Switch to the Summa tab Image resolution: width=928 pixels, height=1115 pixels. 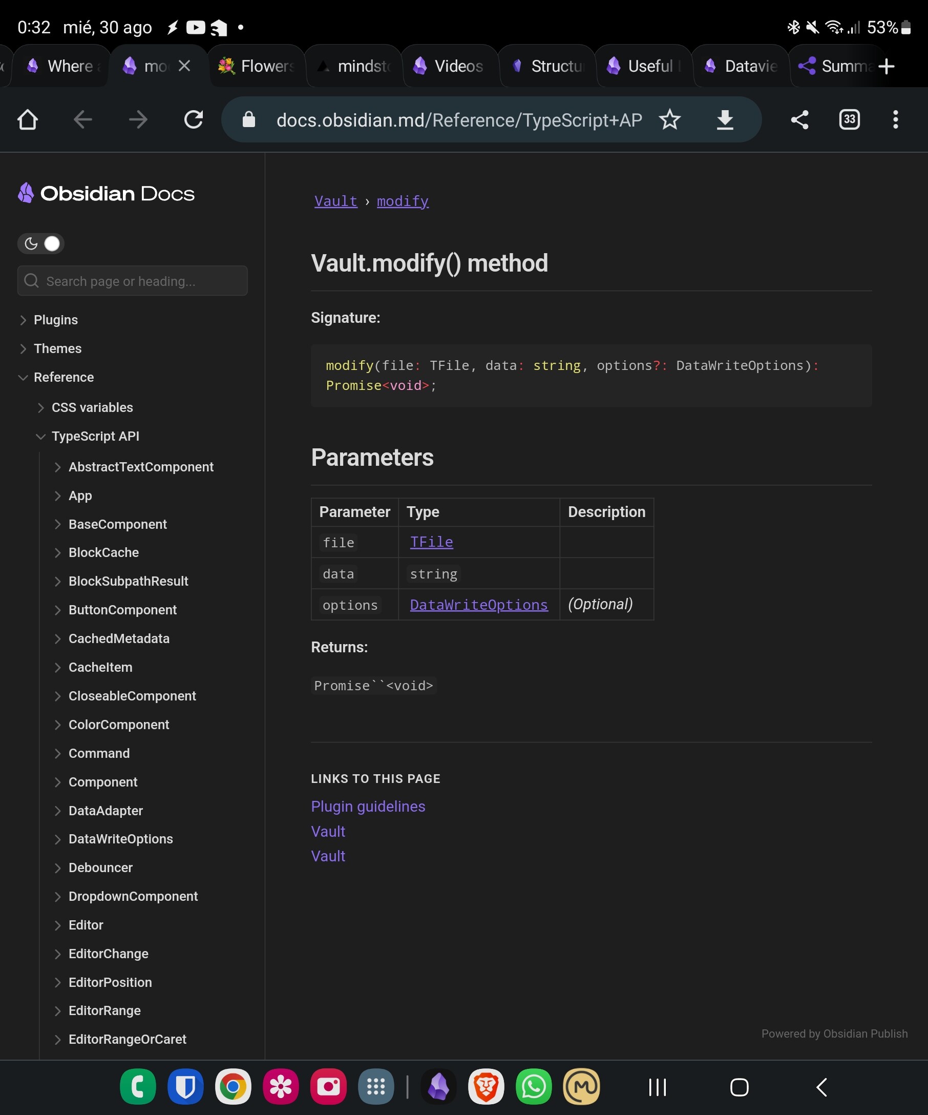833,66
